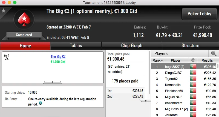Image resolution: width=219 pixels, height=117 pixels.
Task: Sort players by country globe column
Action: click(193, 60)
